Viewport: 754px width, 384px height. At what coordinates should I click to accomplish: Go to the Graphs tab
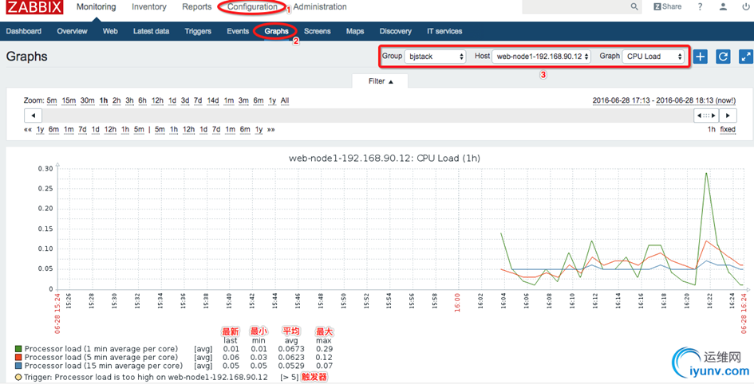tap(277, 31)
